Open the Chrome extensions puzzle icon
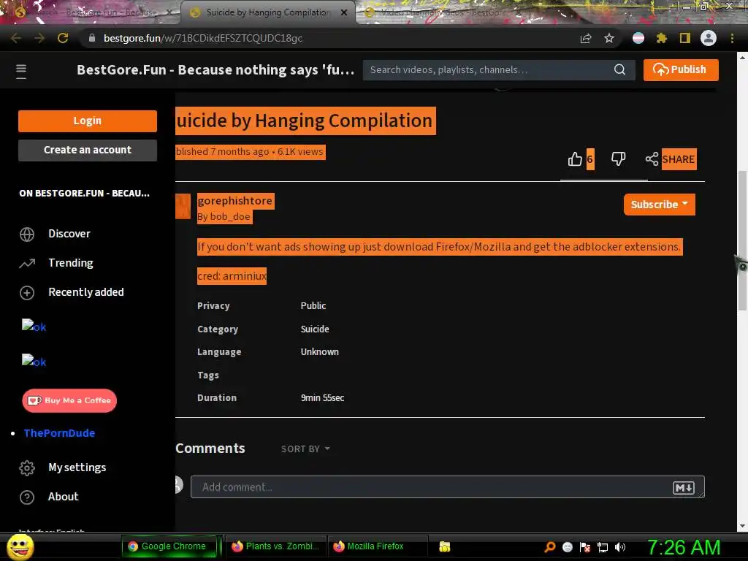 coord(661,38)
